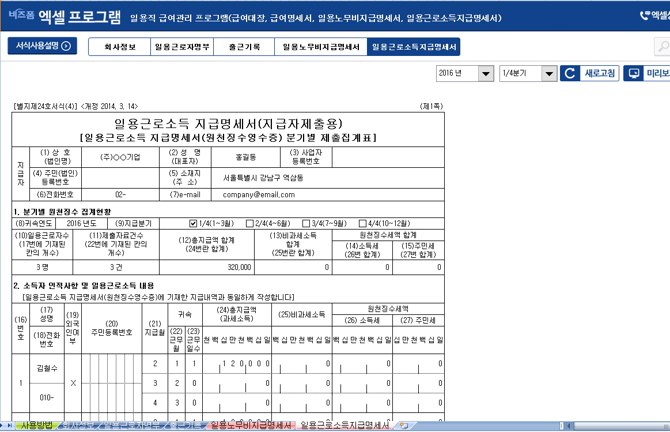Go to the 출근기록 tab

(x=244, y=47)
